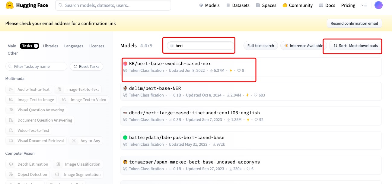Click the KB organization avatar
Viewport: 392px width, 184px height.
pos(125,64)
